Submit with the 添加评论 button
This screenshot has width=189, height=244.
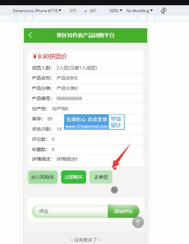(x=123, y=211)
